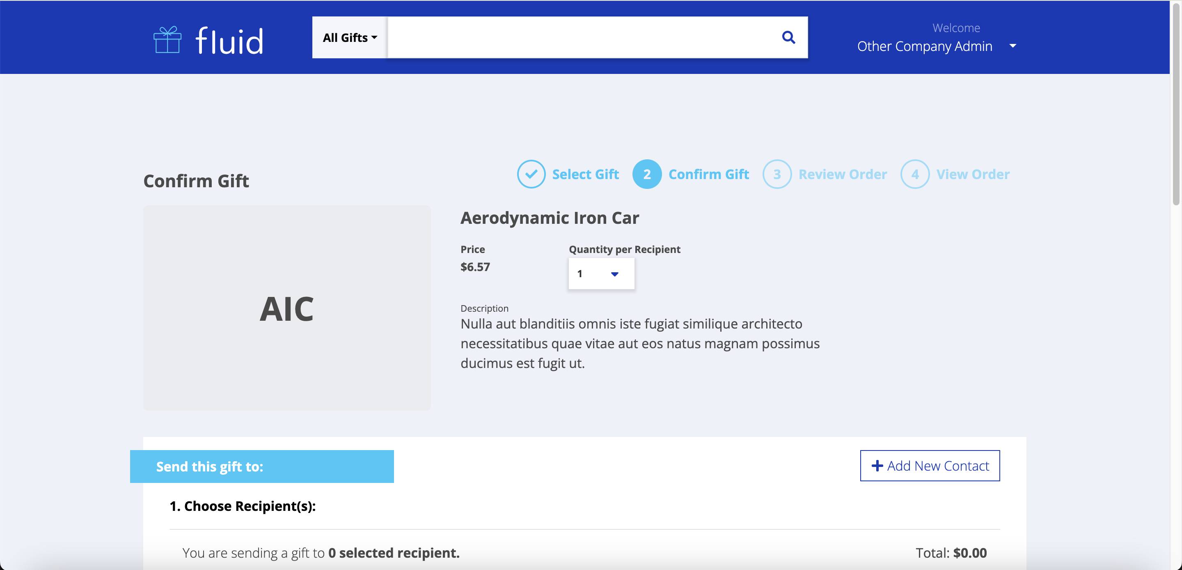Click the Confirm Gift step label
The width and height of the screenshot is (1182, 570).
[708, 174]
